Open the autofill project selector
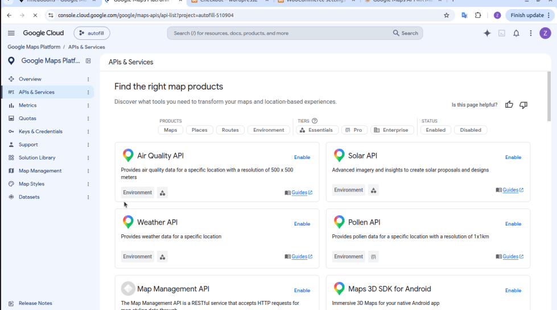 pos(92,33)
